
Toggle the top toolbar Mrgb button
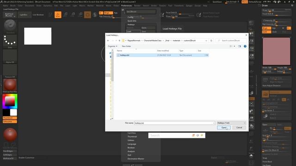108,13
